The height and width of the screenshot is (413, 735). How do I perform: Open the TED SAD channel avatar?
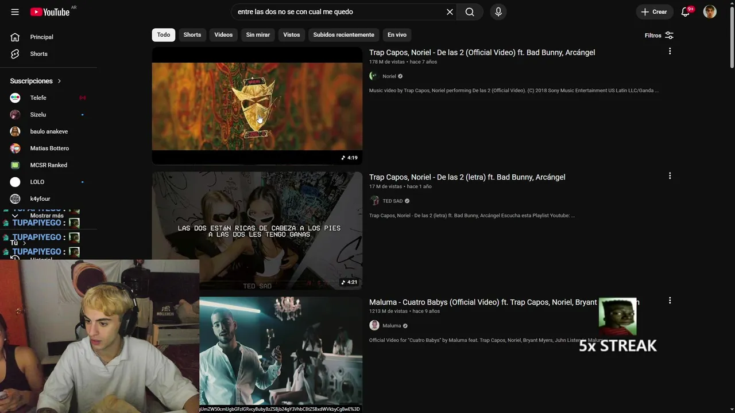374,201
